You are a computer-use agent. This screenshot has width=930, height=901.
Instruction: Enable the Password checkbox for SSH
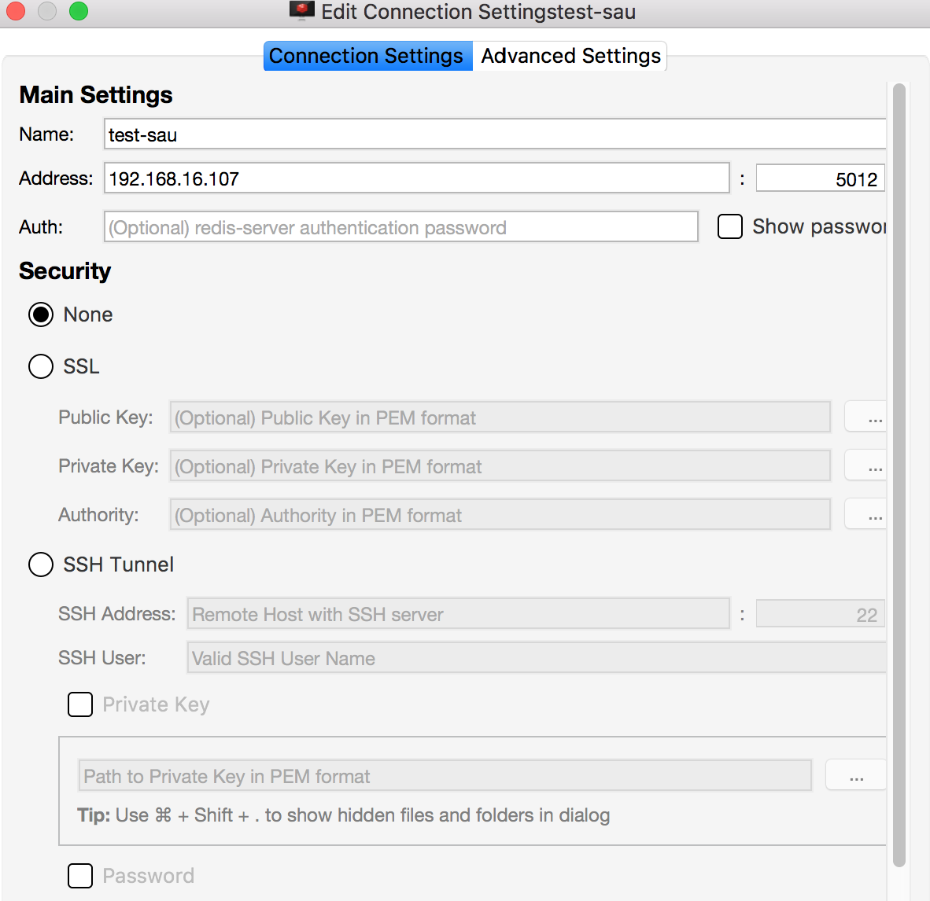pos(79,875)
